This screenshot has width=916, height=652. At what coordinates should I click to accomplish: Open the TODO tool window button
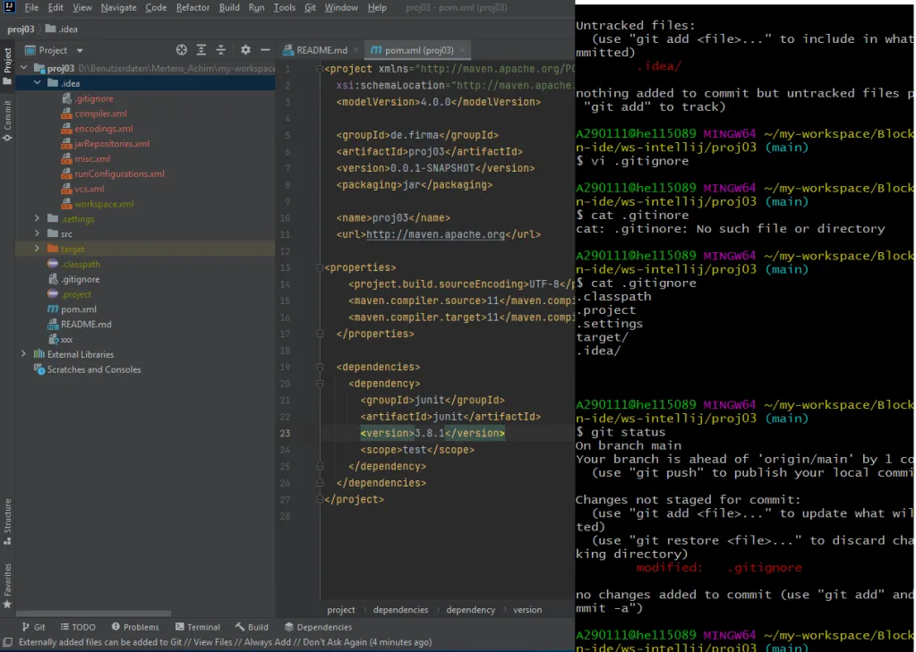[x=78, y=627]
